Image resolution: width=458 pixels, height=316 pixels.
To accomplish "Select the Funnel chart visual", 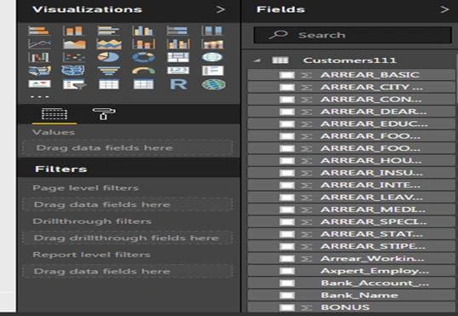I will (109, 71).
